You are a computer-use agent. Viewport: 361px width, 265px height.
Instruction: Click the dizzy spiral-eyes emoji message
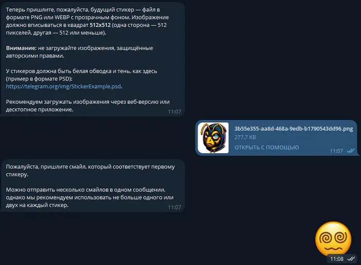coord(333,239)
